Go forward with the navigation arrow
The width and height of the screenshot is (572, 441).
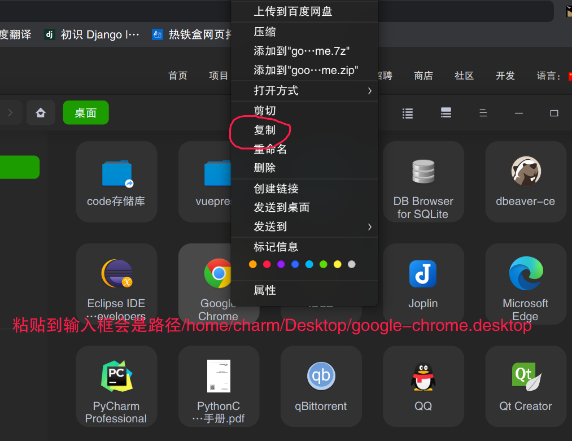[x=10, y=113]
